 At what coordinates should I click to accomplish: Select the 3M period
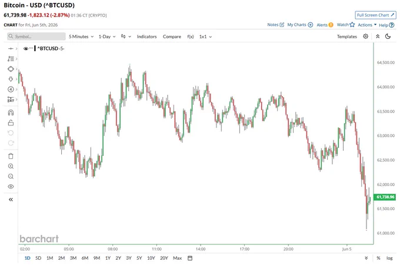(73, 258)
